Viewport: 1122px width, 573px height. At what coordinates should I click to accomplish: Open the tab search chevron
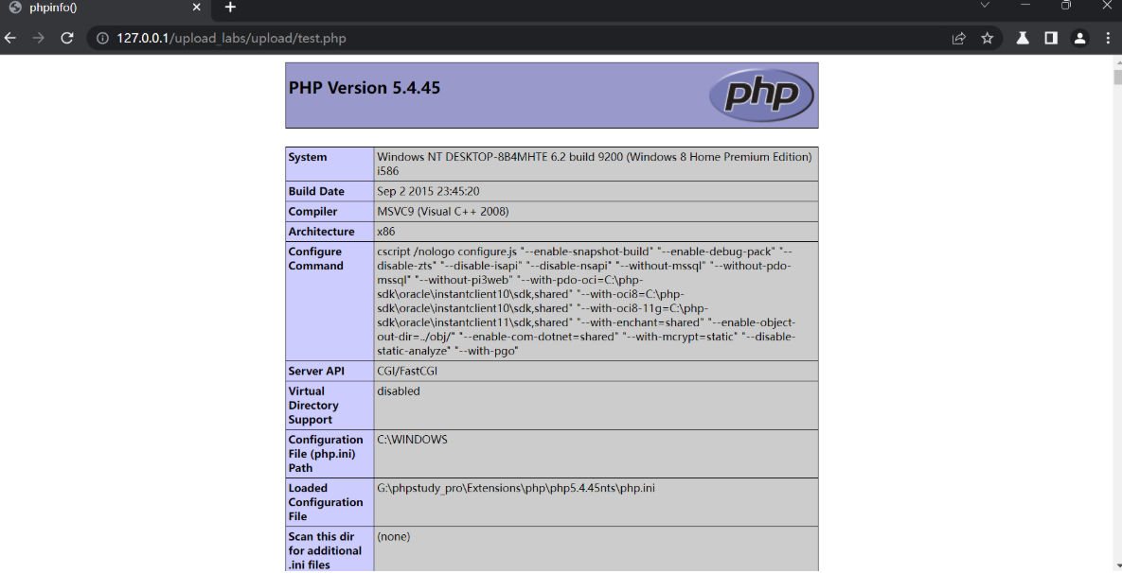coord(985,5)
